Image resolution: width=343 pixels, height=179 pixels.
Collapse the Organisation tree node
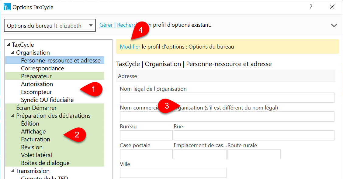pos(13,52)
